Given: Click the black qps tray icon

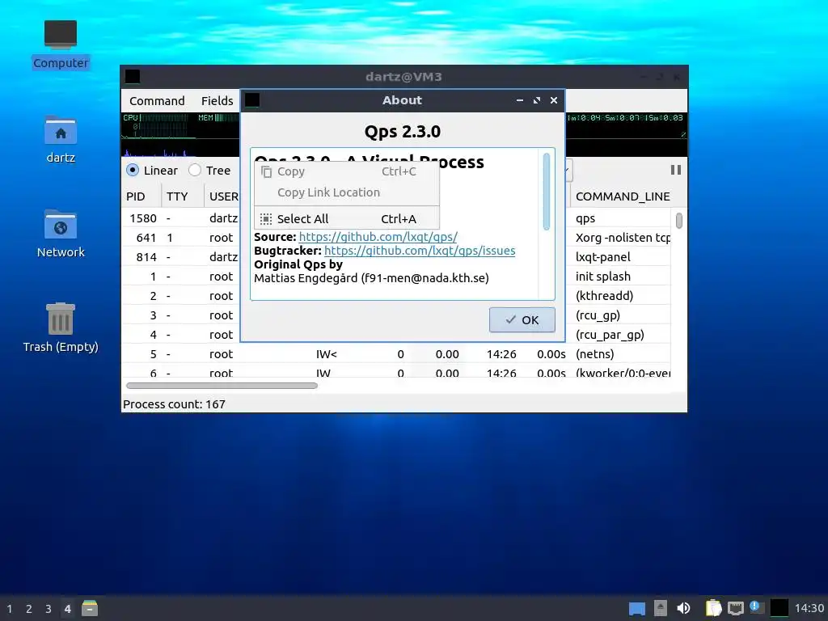Looking at the screenshot, I should 779,608.
